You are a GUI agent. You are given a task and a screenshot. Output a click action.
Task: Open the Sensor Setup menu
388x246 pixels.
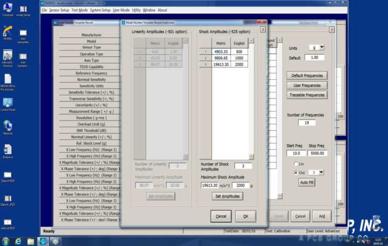59,10
